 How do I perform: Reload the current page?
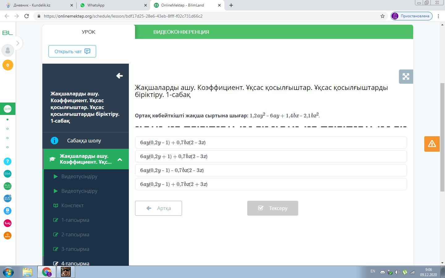tap(27, 16)
